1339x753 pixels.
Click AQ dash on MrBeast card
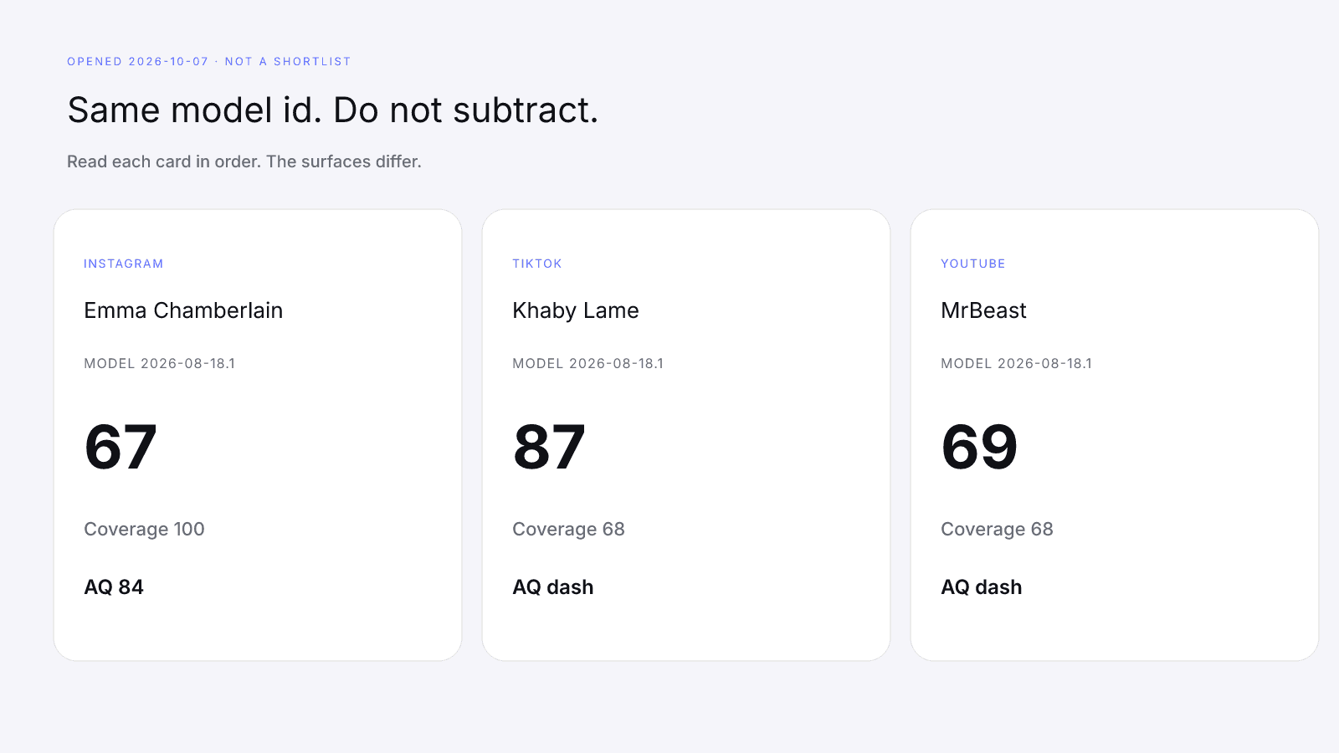click(x=982, y=587)
